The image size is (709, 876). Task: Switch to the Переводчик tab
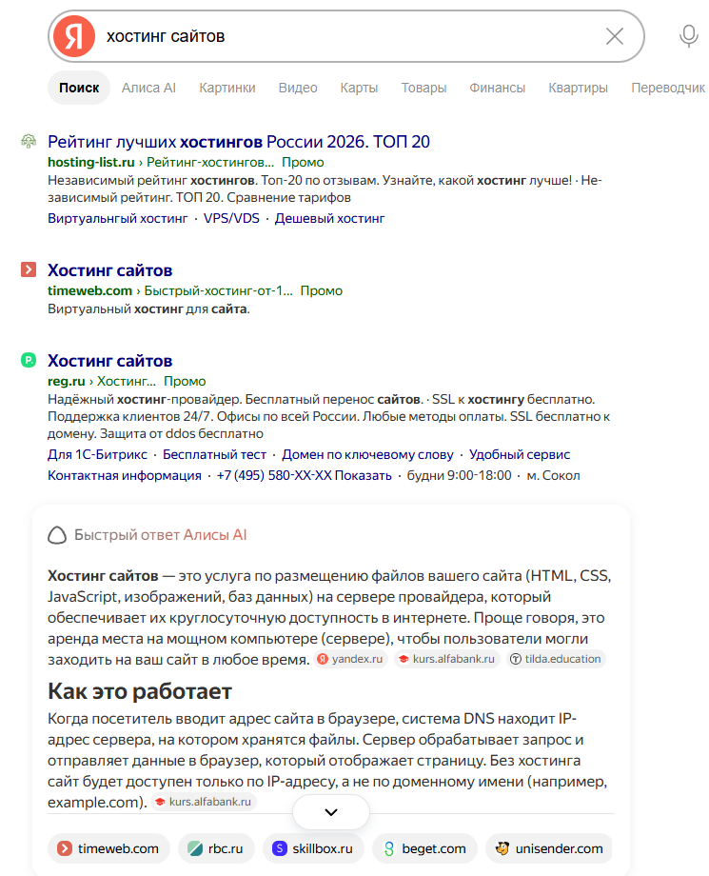coord(668,88)
